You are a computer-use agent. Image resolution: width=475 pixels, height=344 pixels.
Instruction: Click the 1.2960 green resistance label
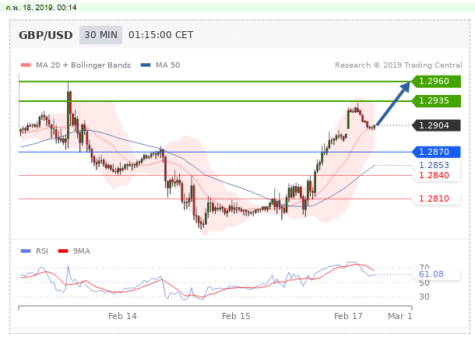coord(436,81)
